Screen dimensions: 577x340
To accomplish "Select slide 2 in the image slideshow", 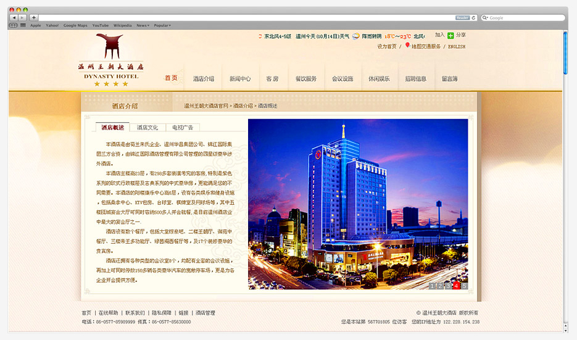I will (440, 286).
